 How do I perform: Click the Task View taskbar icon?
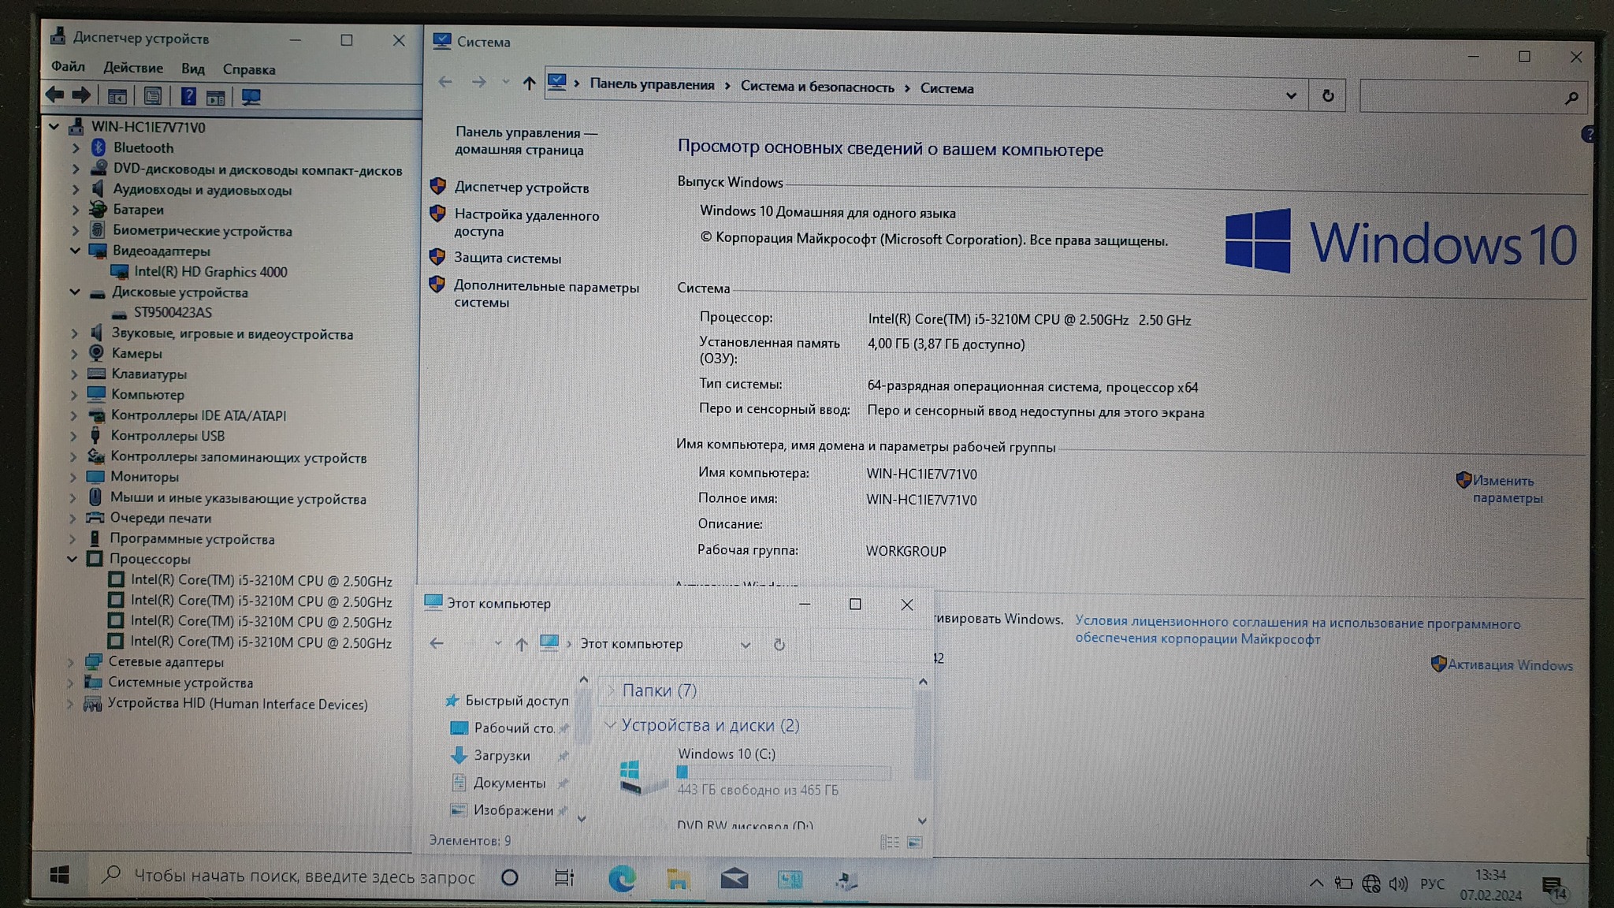[564, 877]
